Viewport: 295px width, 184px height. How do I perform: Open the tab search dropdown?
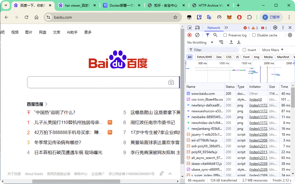6,6
